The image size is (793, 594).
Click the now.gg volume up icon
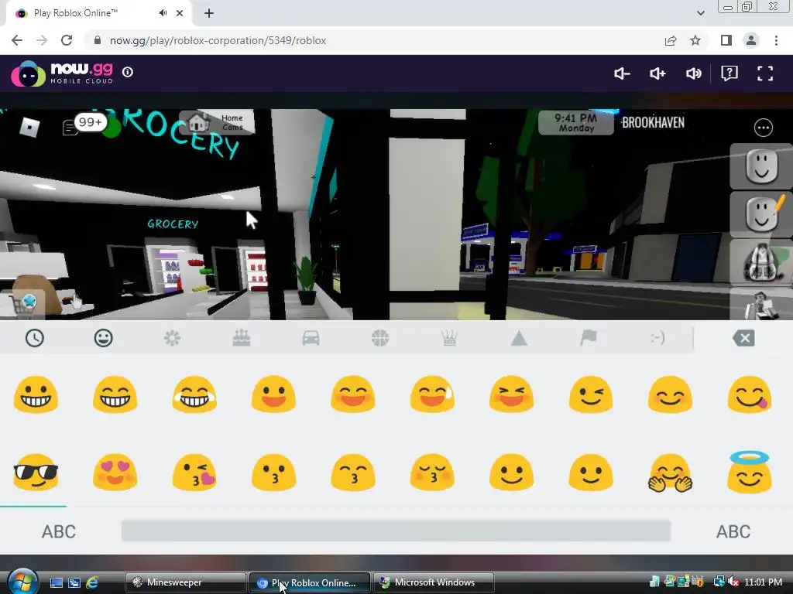(x=657, y=73)
